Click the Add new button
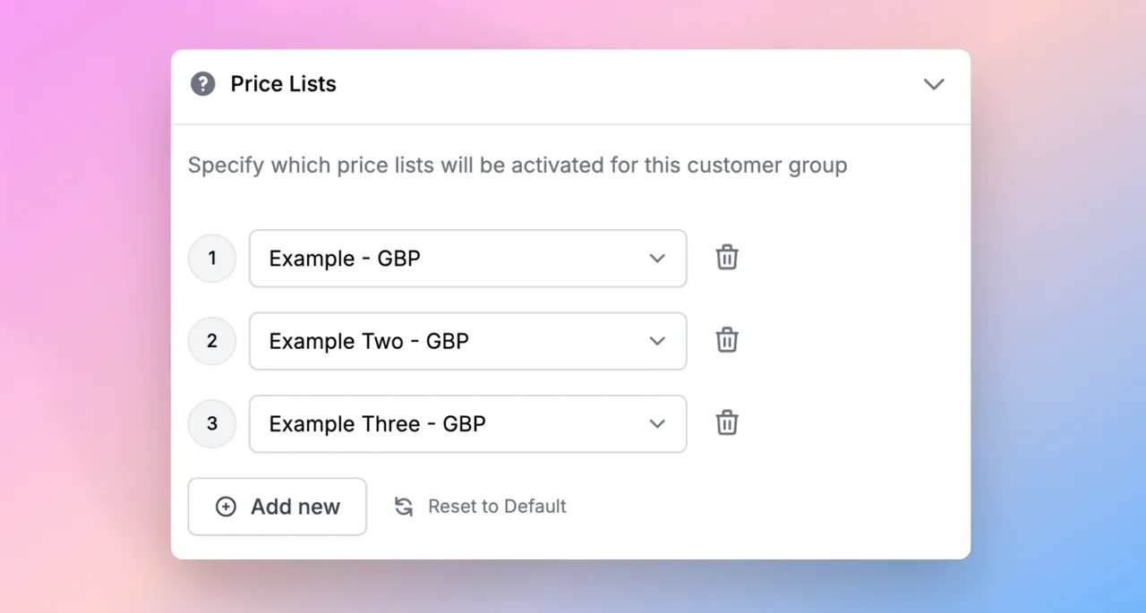Viewport: 1146px width, 613px height. point(277,507)
